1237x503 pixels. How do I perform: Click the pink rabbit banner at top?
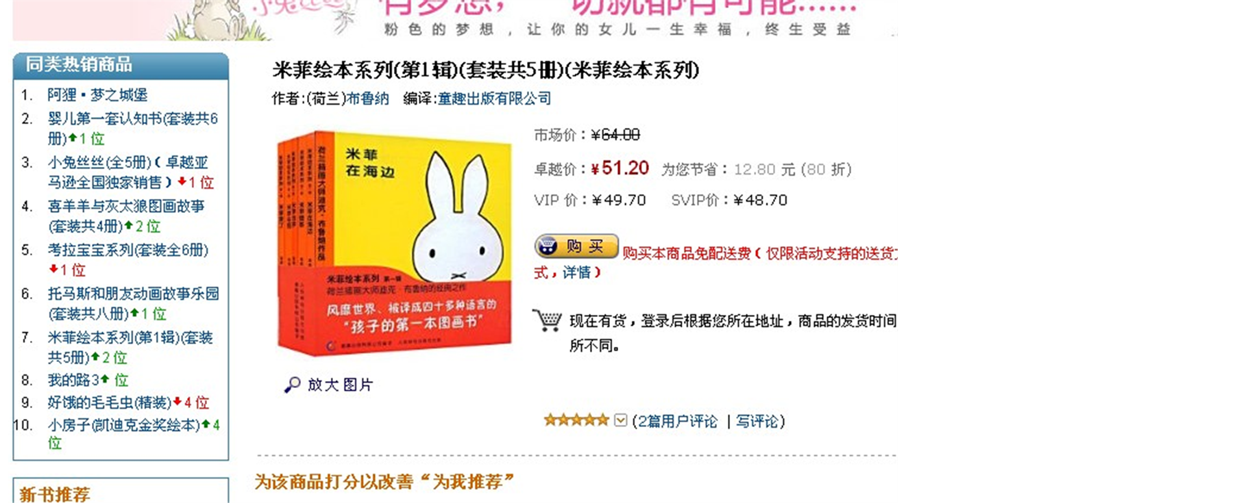(455, 19)
